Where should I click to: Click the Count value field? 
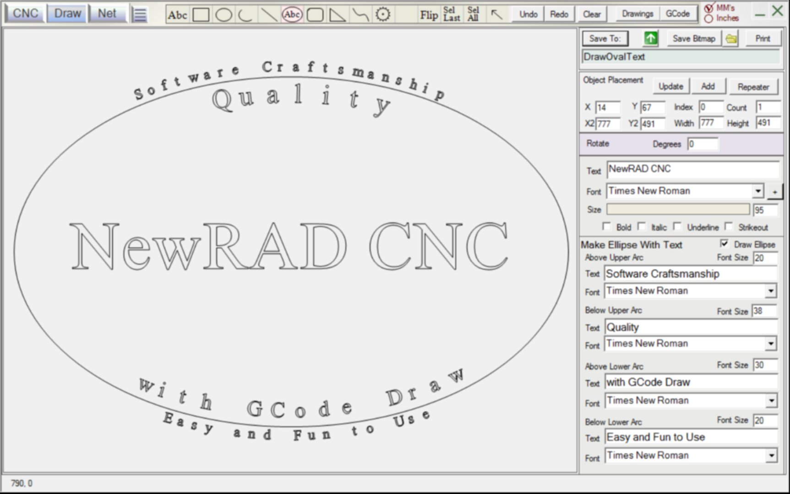(x=768, y=107)
